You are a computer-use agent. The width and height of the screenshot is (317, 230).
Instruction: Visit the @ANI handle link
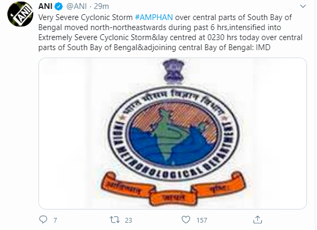pyautogui.click(x=76, y=6)
